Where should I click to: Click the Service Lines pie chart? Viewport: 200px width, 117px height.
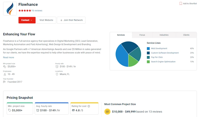[x=128, y=54]
